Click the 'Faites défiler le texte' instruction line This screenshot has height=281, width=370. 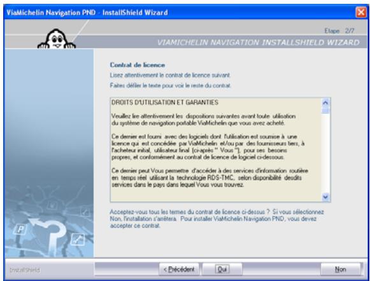(170, 85)
